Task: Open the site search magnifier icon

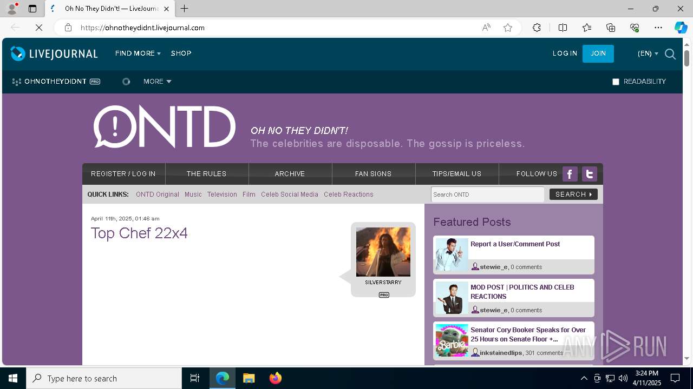Action: click(670, 54)
